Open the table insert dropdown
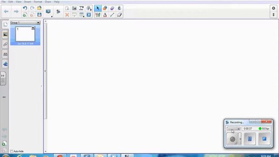The image size is (279, 157). coord(82,15)
